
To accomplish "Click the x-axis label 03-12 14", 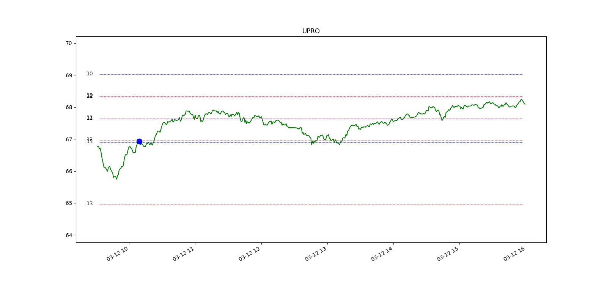I will 382,253.
